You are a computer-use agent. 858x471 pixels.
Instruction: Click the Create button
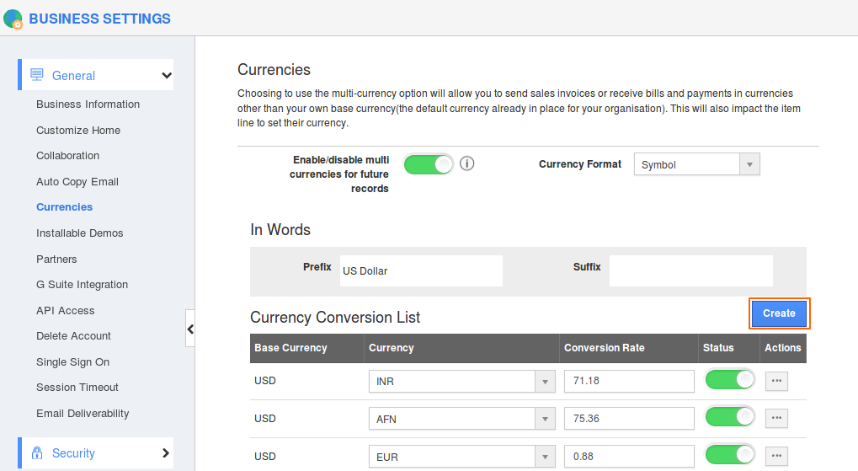coord(779,313)
